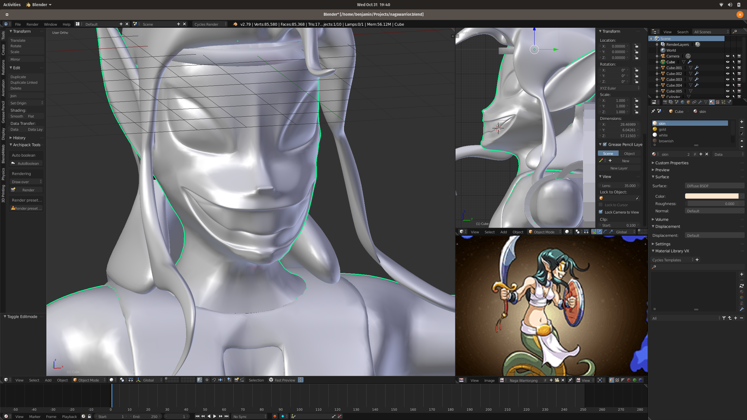Click the 3D manipulator axis toggle icon
This screenshot has width=747, height=420.
(x=138, y=380)
